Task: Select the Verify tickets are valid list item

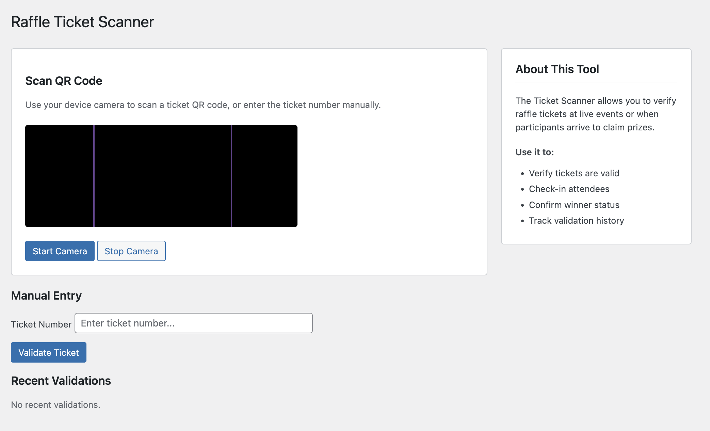Action: [574, 173]
